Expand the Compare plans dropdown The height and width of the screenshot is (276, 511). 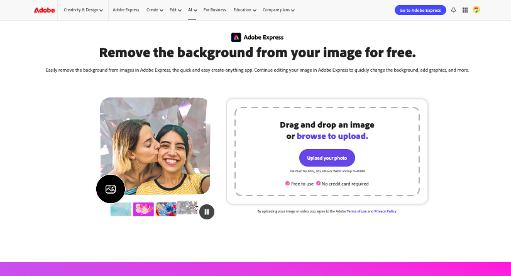(278, 10)
